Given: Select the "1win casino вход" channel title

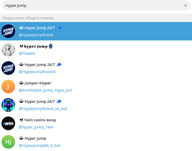Looking at the screenshot, I should point(40,120).
